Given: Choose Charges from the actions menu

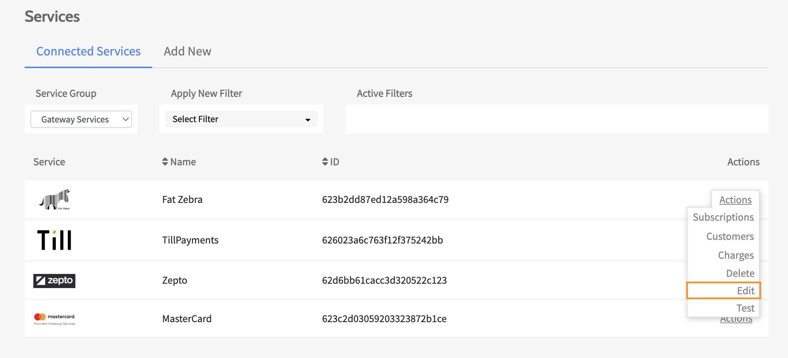Looking at the screenshot, I should point(735,255).
